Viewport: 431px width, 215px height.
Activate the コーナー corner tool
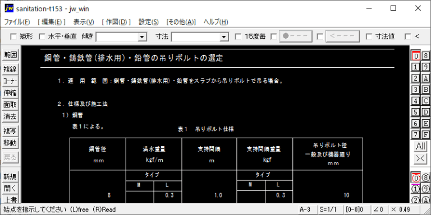pos(11,81)
